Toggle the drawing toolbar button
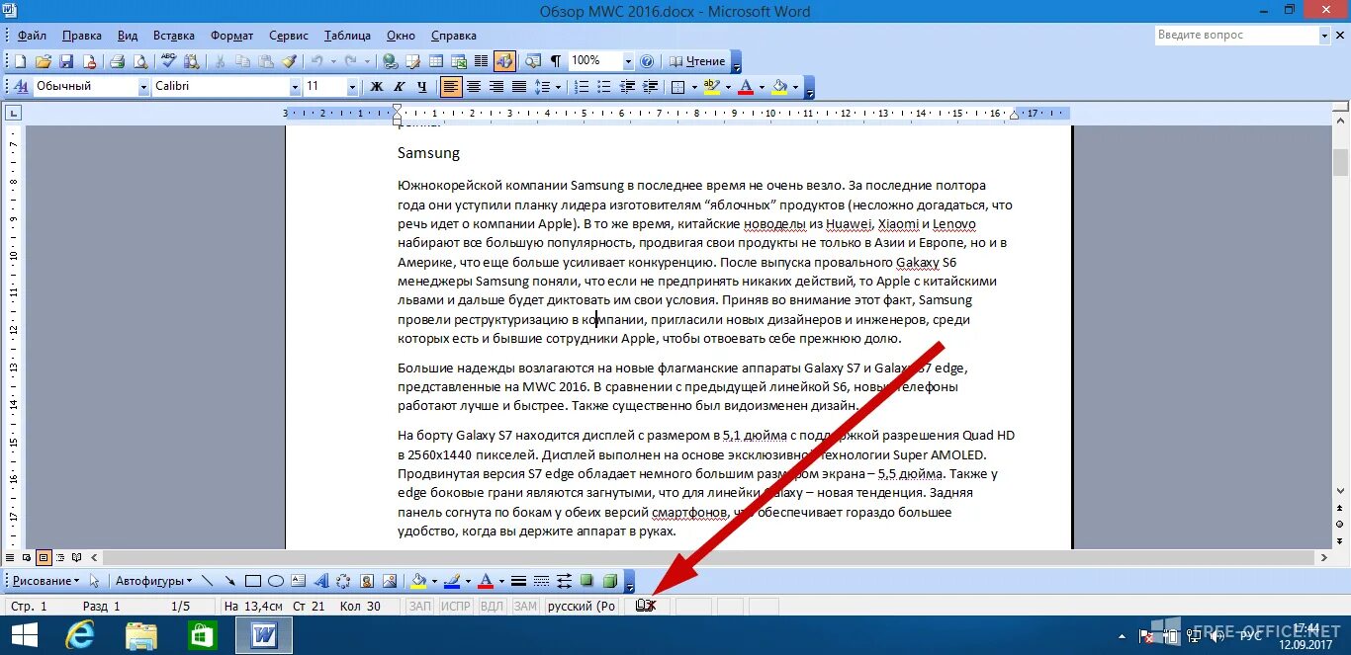 [x=504, y=61]
